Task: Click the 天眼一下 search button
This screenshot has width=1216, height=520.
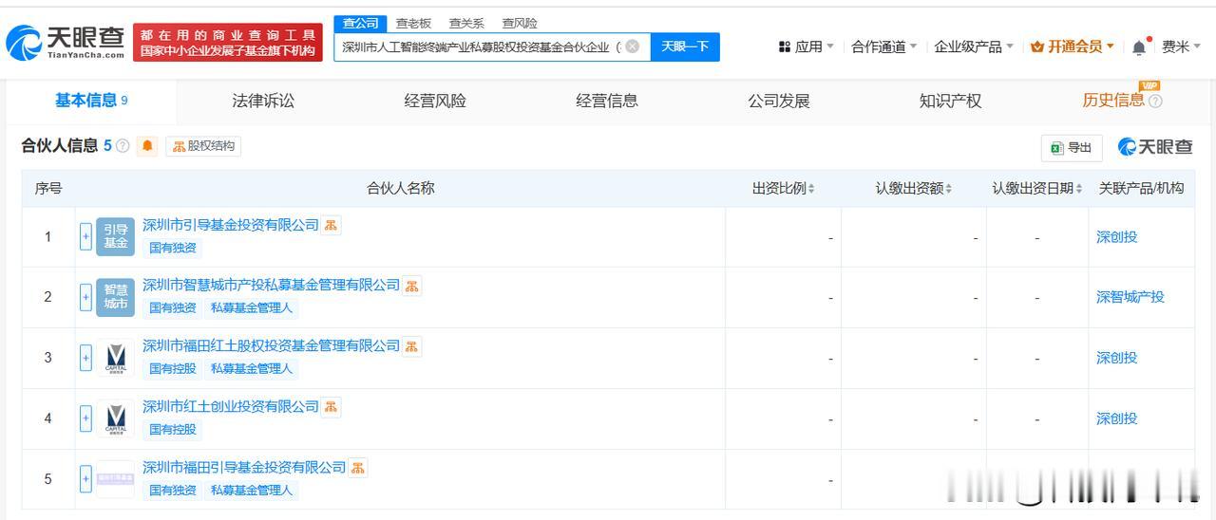Action: [685, 46]
